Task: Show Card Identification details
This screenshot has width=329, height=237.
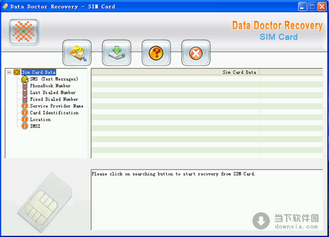Action: pos(54,112)
